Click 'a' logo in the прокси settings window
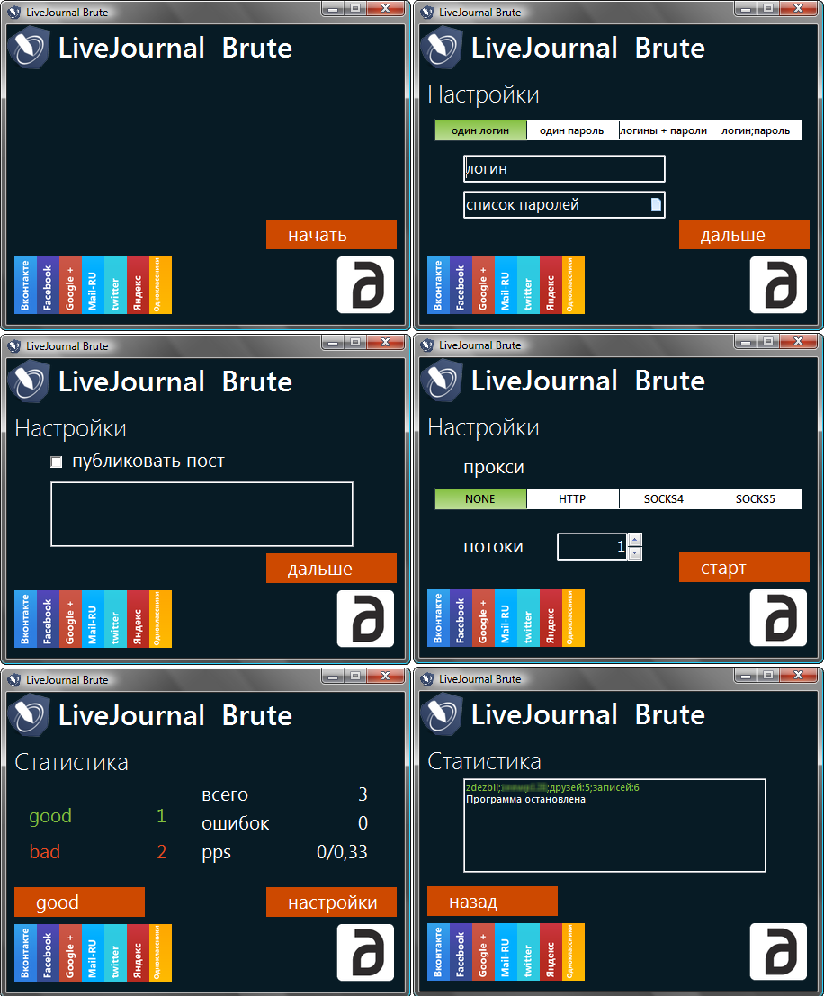 778,618
